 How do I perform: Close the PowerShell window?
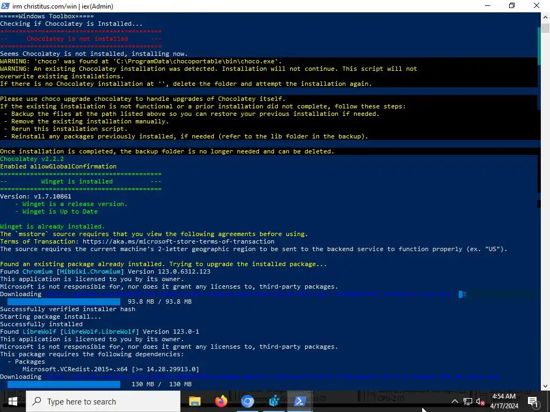(x=537, y=6)
